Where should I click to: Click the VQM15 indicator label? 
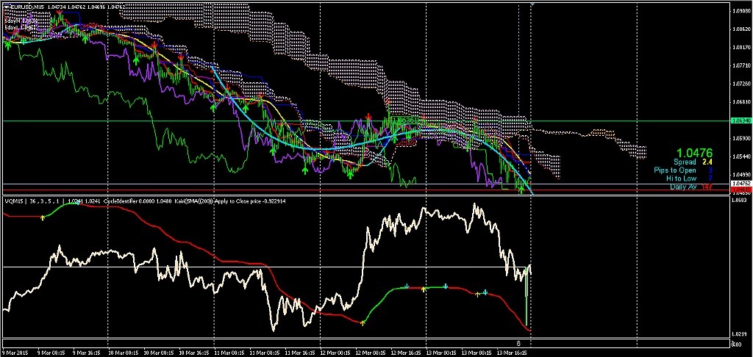pos(13,201)
